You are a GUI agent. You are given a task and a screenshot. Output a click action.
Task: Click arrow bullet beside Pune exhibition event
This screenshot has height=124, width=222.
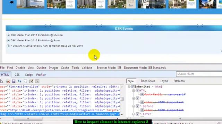pyautogui.click(x=8, y=41)
